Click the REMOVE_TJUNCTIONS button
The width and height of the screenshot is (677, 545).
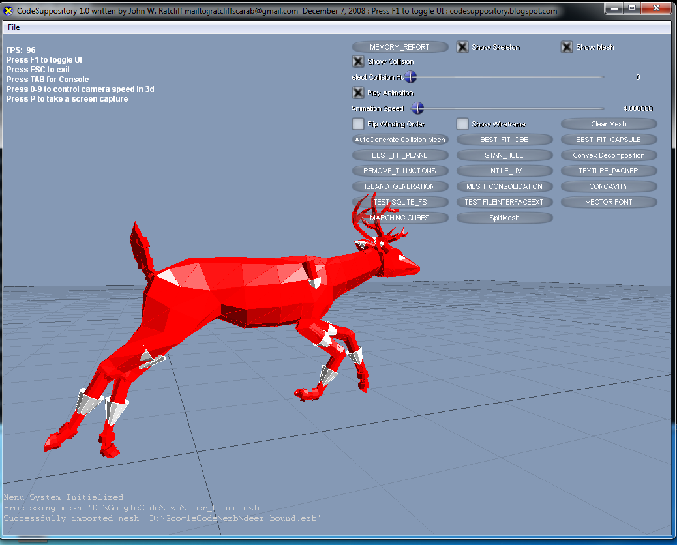[x=400, y=171]
